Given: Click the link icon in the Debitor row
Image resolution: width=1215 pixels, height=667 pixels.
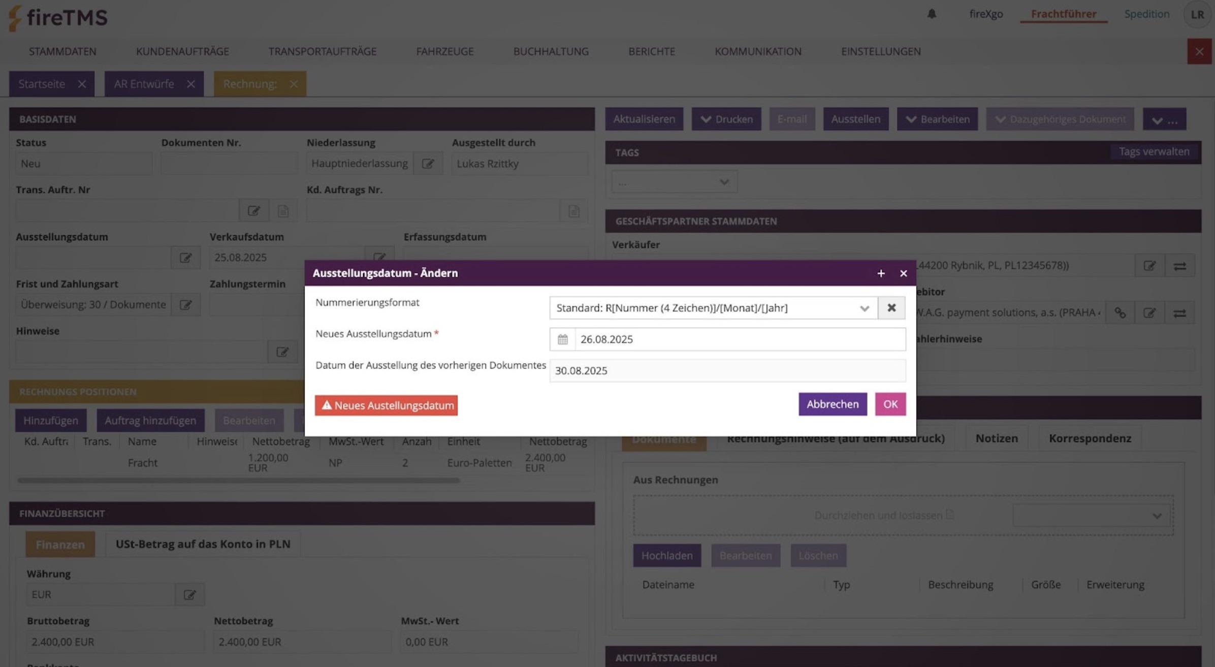Looking at the screenshot, I should pos(1120,313).
